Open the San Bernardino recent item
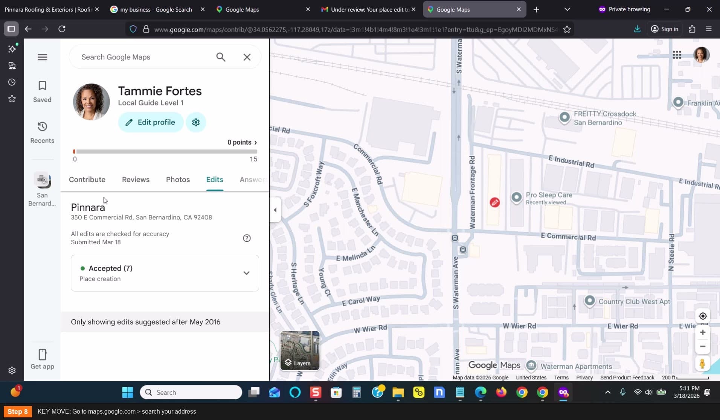 pos(42,190)
